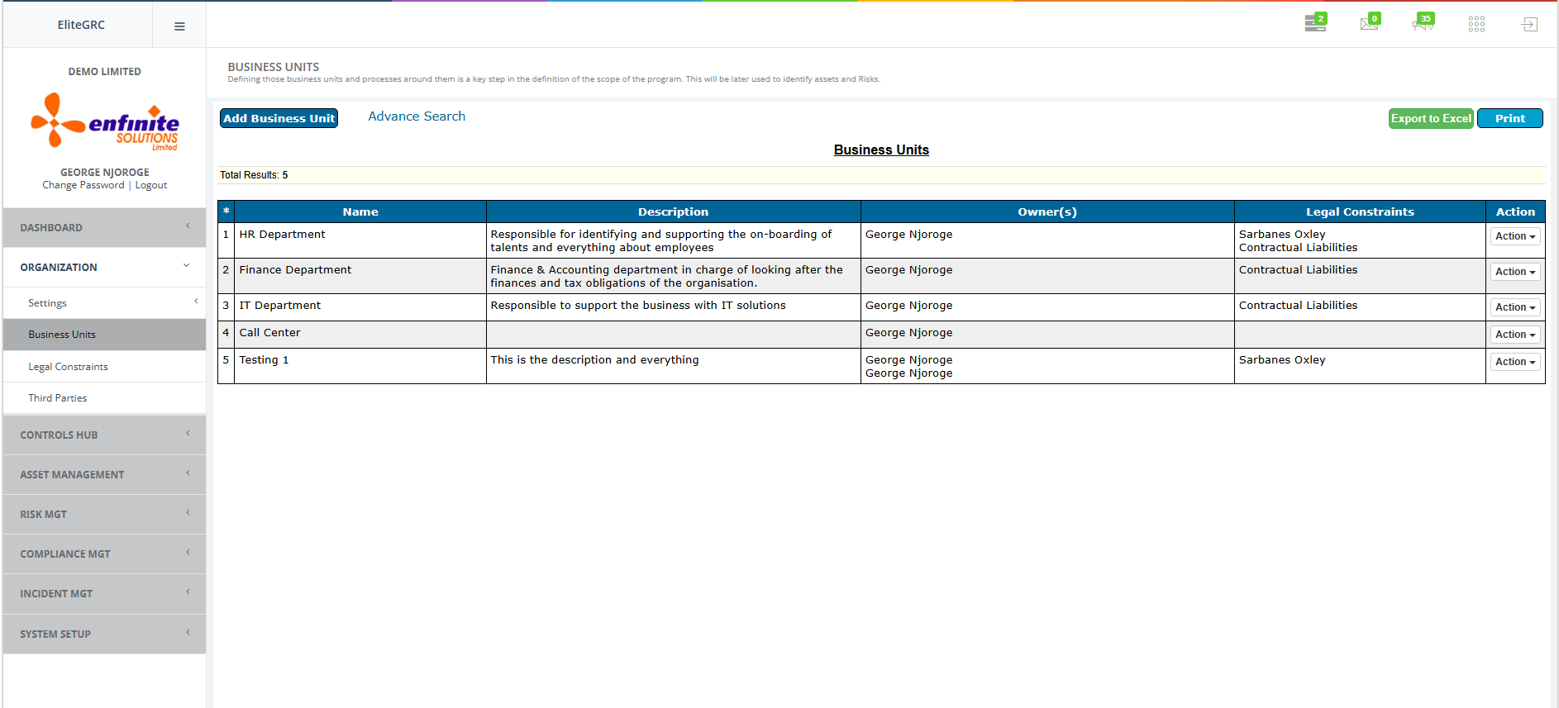
Task: Open Action dropdown for Finance Department
Action: tap(1515, 272)
